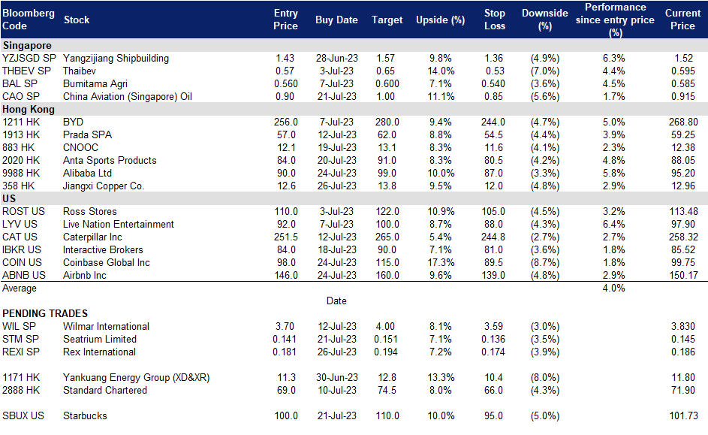The height and width of the screenshot is (435, 708).
Task: Click Bumitama Agri stock name
Action: [95, 83]
